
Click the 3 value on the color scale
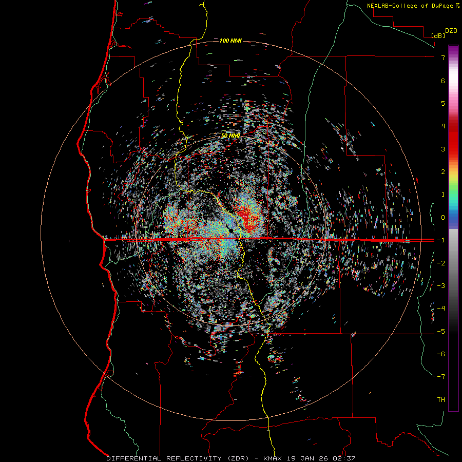443,149
